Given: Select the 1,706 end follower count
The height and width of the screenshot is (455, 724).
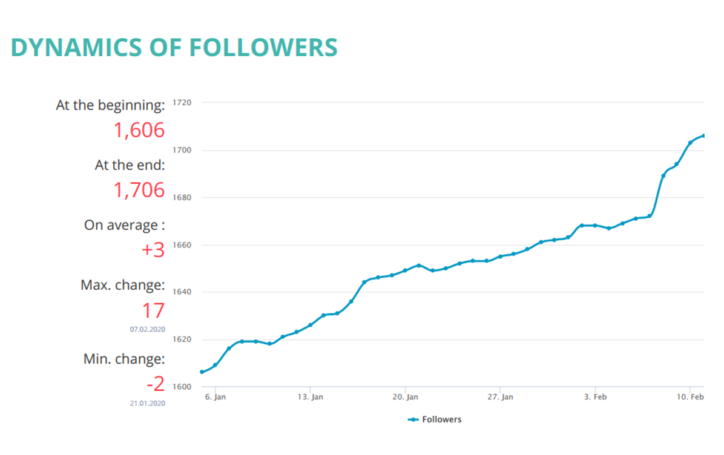Looking at the screenshot, I should click(139, 190).
